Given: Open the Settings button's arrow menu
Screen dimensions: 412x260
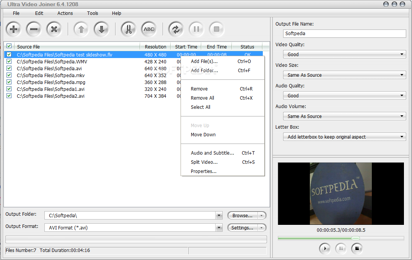Looking at the screenshot, I should click(x=261, y=228).
